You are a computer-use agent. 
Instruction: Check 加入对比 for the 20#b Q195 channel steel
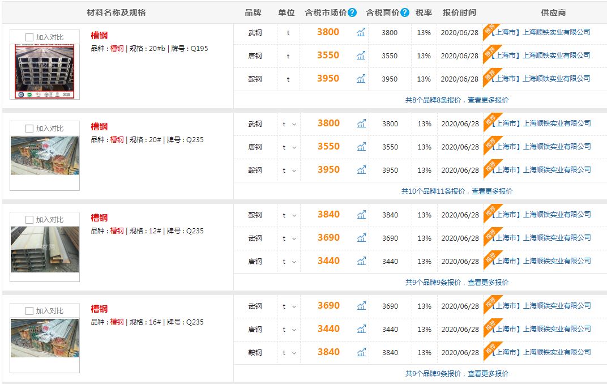click(x=29, y=37)
